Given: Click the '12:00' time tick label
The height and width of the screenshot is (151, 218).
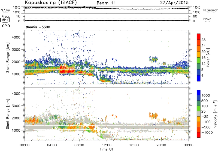Looking at the screenshot, I should (107, 145).
